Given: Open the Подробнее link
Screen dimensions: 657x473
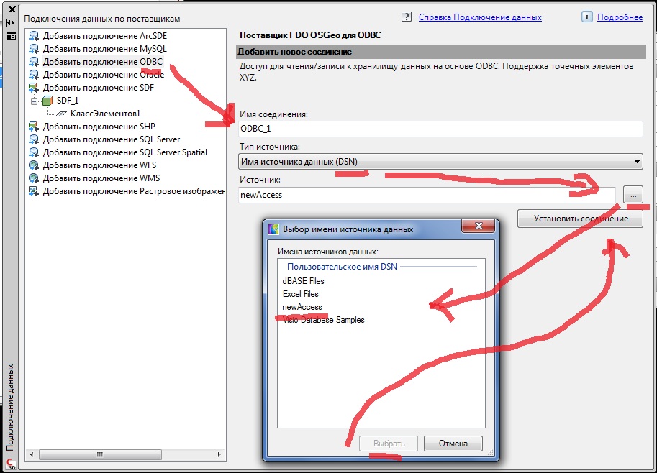Looking at the screenshot, I should point(620,17).
